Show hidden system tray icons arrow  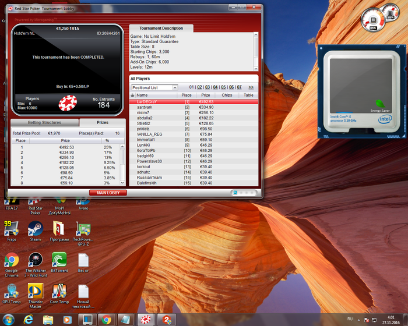[359, 320]
